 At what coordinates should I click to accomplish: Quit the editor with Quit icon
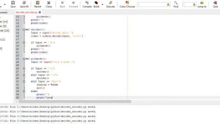(x=216, y=4)
